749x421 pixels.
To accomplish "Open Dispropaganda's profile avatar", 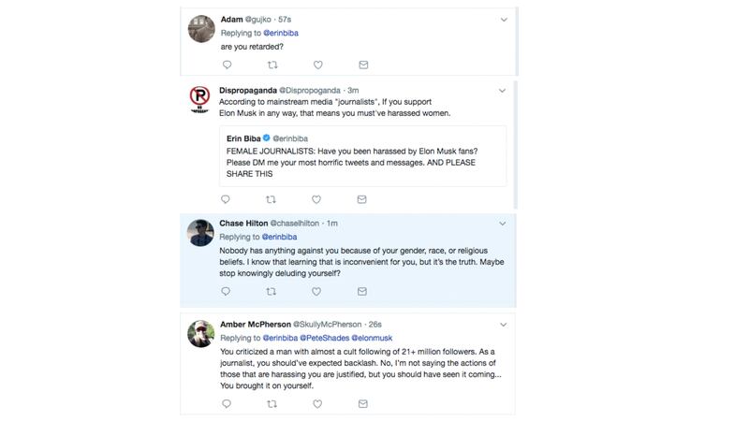I will (x=200, y=98).
